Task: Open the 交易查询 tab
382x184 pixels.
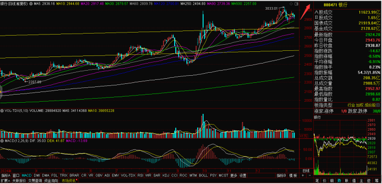Action: 35,180
